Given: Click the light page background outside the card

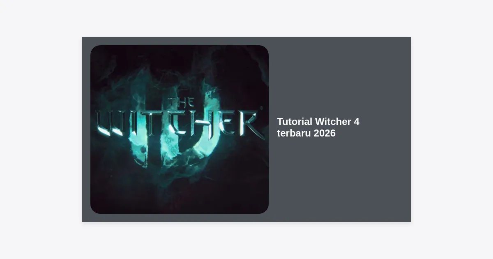Looking at the screenshot, I should pyautogui.click(x=41, y=129).
